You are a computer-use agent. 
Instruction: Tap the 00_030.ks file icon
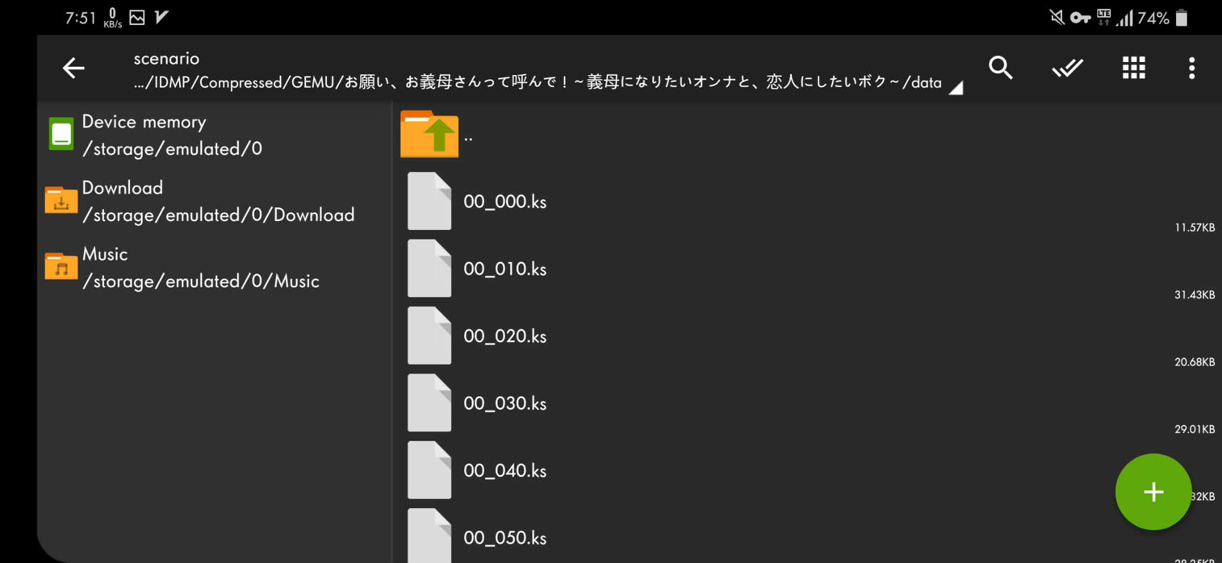(x=429, y=403)
